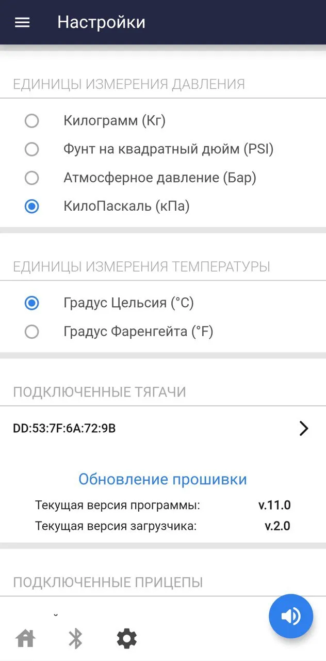Tap the blue sound floating button

click(290, 616)
